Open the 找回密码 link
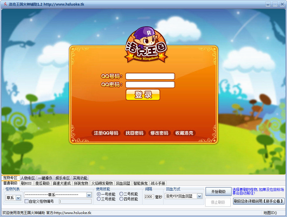The width and height of the screenshot is (287, 217). [134, 133]
